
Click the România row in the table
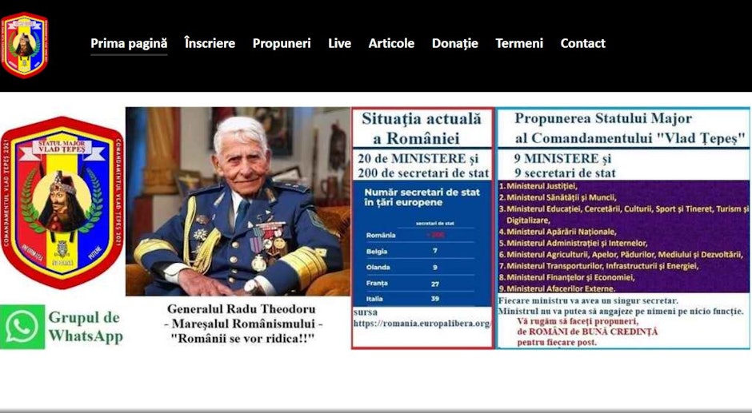pos(421,235)
